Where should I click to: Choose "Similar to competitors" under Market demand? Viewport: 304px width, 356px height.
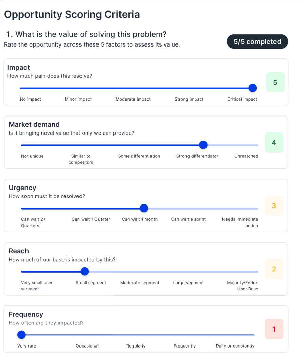click(x=81, y=159)
